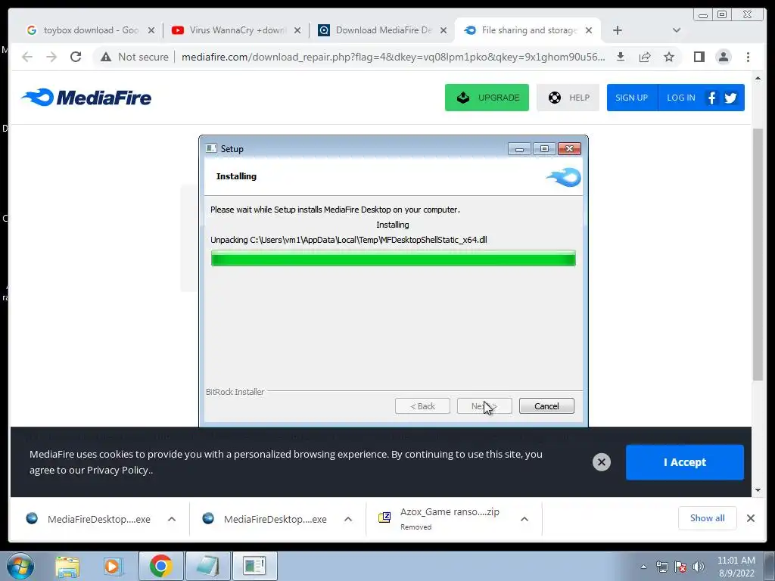Show hidden system tray icons
The height and width of the screenshot is (581, 775).
pyautogui.click(x=643, y=567)
